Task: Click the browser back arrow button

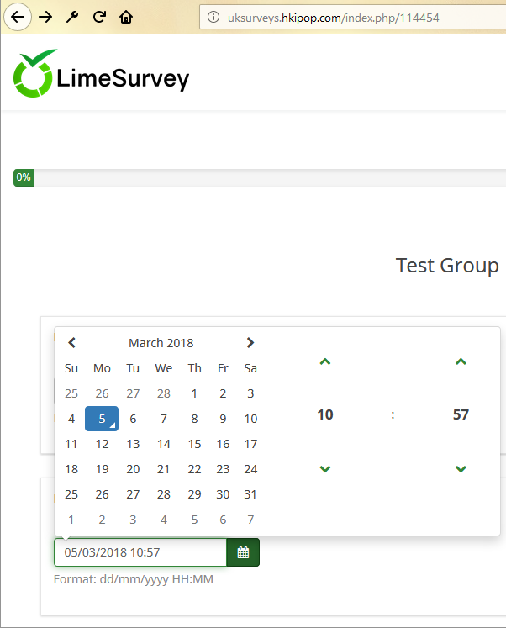Action: (19, 17)
